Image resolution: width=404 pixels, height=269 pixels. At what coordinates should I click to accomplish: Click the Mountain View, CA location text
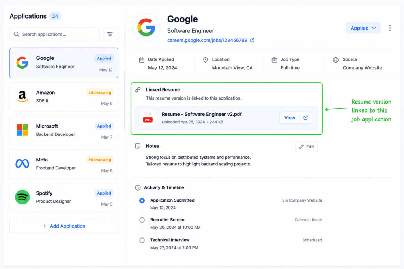click(232, 68)
